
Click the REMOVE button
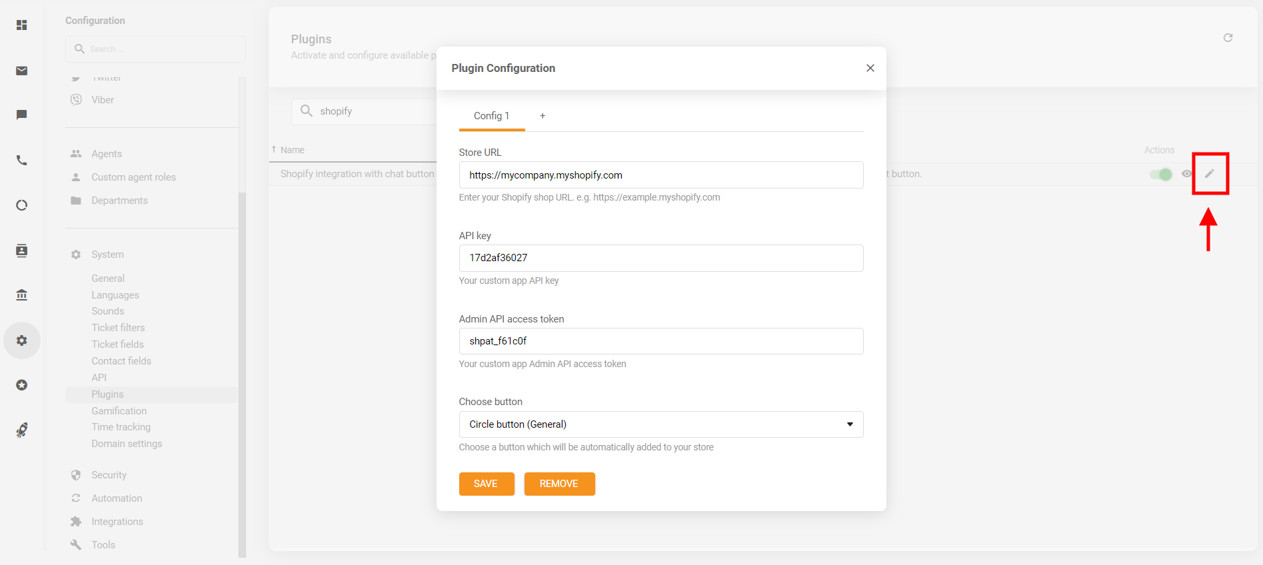click(x=559, y=484)
